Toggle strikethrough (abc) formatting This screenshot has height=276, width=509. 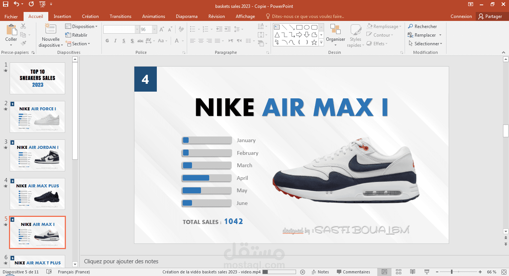coord(140,41)
